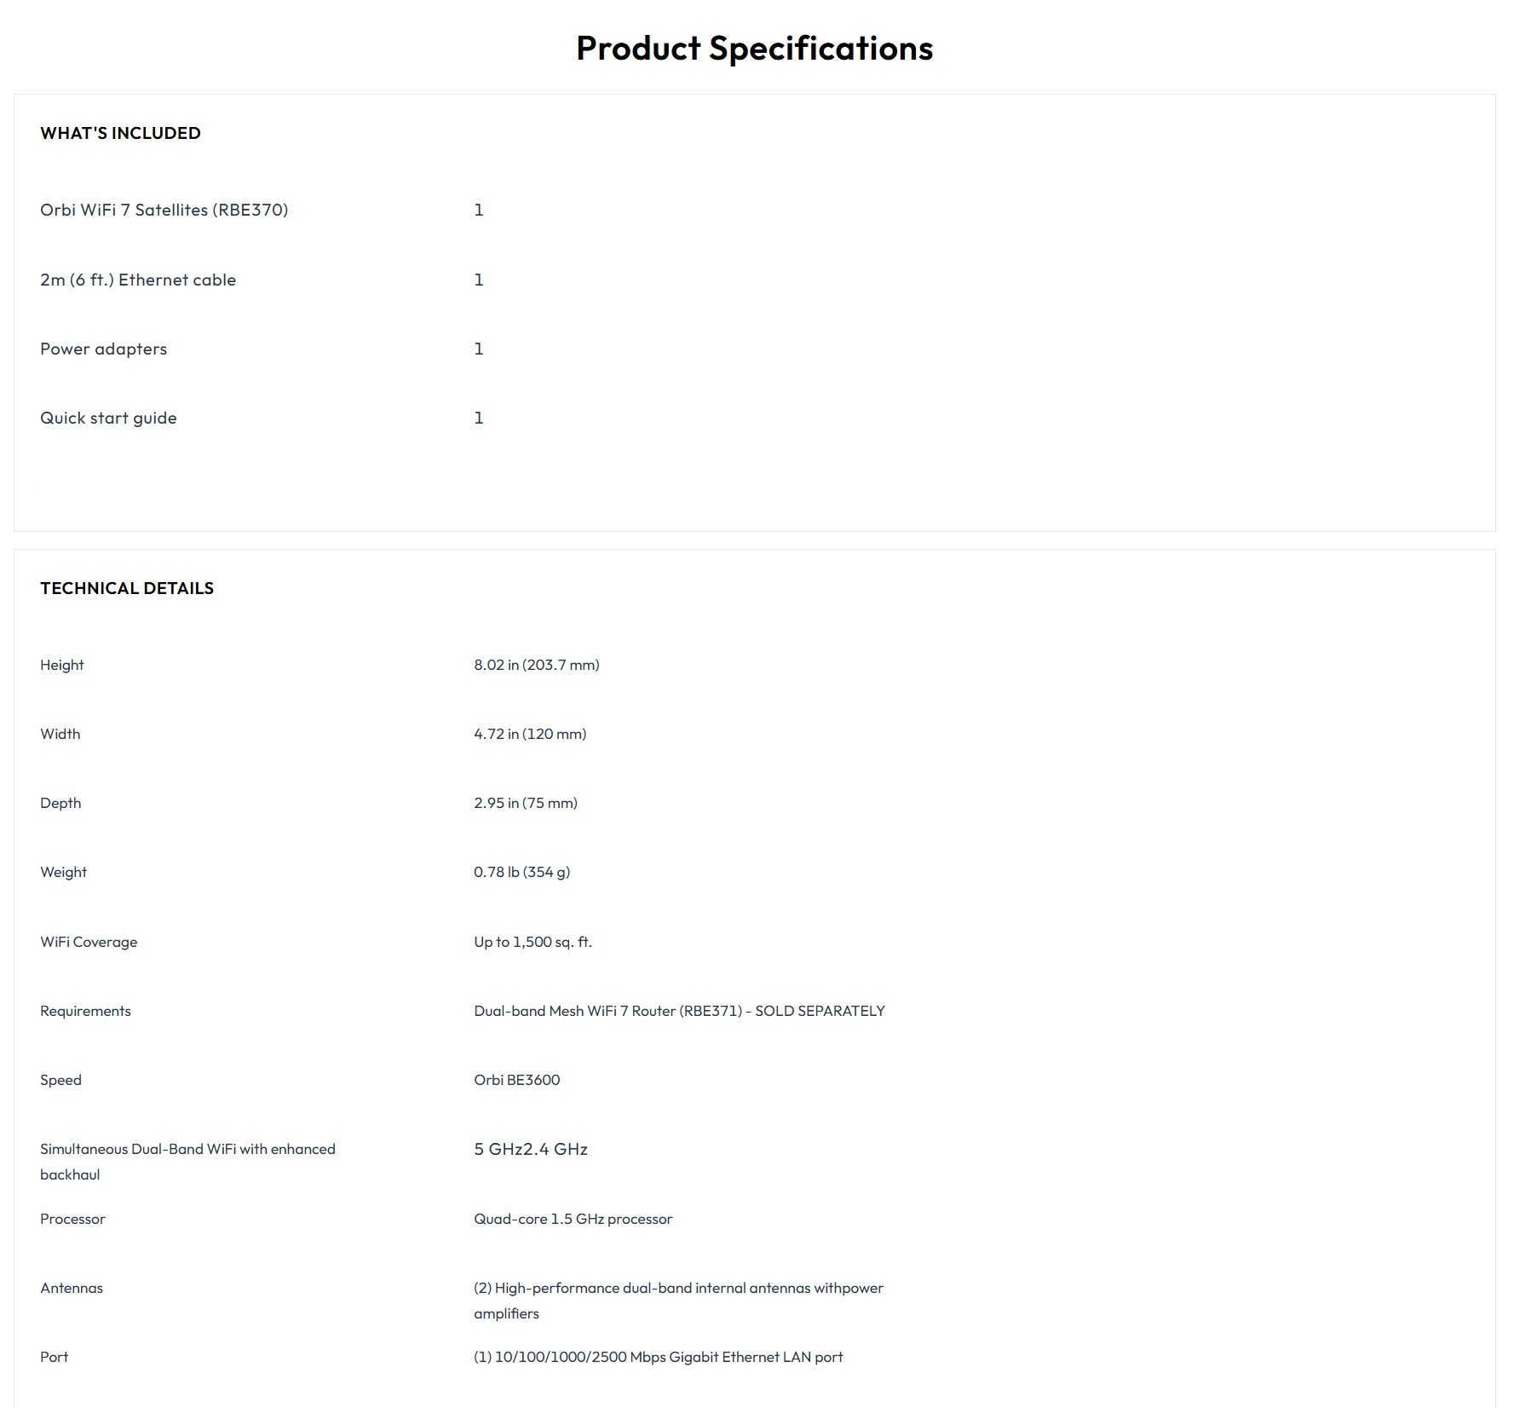Click the Quick start guide label

click(108, 418)
